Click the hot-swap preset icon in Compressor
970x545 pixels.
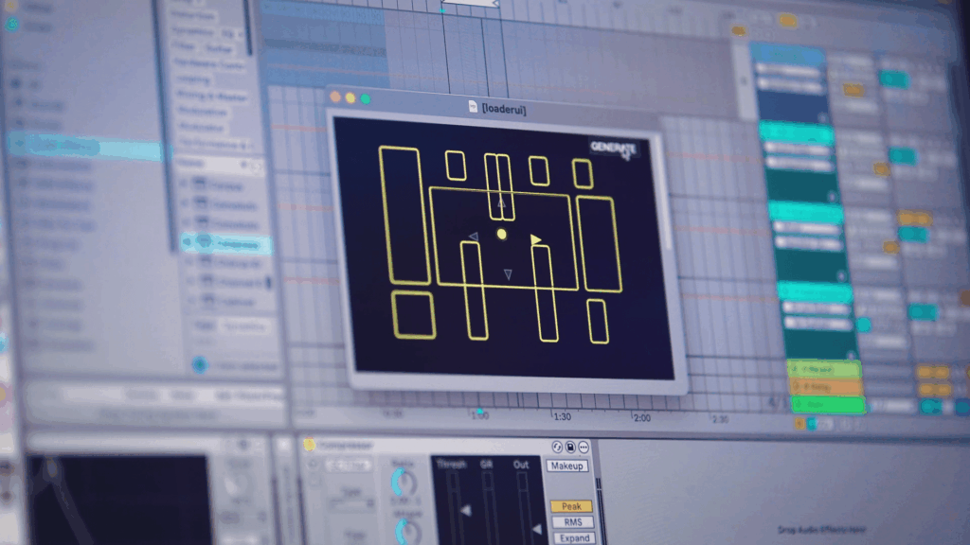(557, 447)
